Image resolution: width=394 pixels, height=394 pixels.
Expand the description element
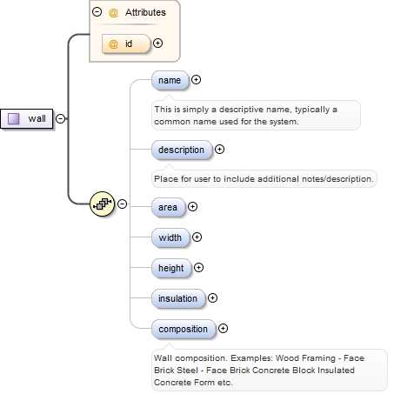(x=219, y=150)
